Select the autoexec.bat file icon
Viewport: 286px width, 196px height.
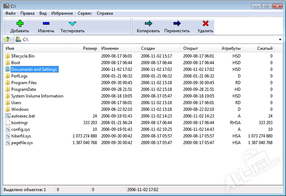click(8, 116)
